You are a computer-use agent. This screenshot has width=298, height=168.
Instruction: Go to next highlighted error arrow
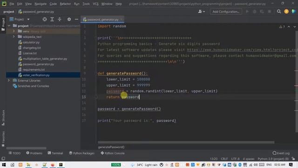coord(295,27)
